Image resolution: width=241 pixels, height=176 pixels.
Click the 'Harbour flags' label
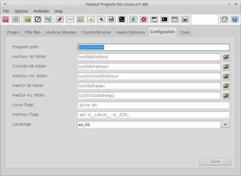(x=26, y=115)
